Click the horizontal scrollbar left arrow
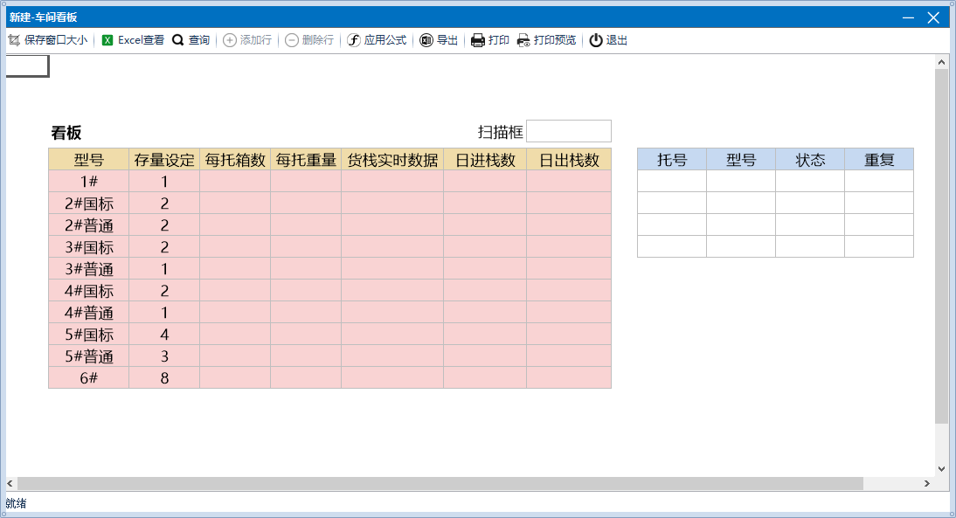 pos(10,483)
